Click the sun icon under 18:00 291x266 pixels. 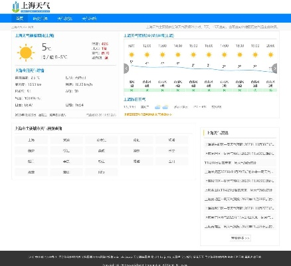pos(240,55)
